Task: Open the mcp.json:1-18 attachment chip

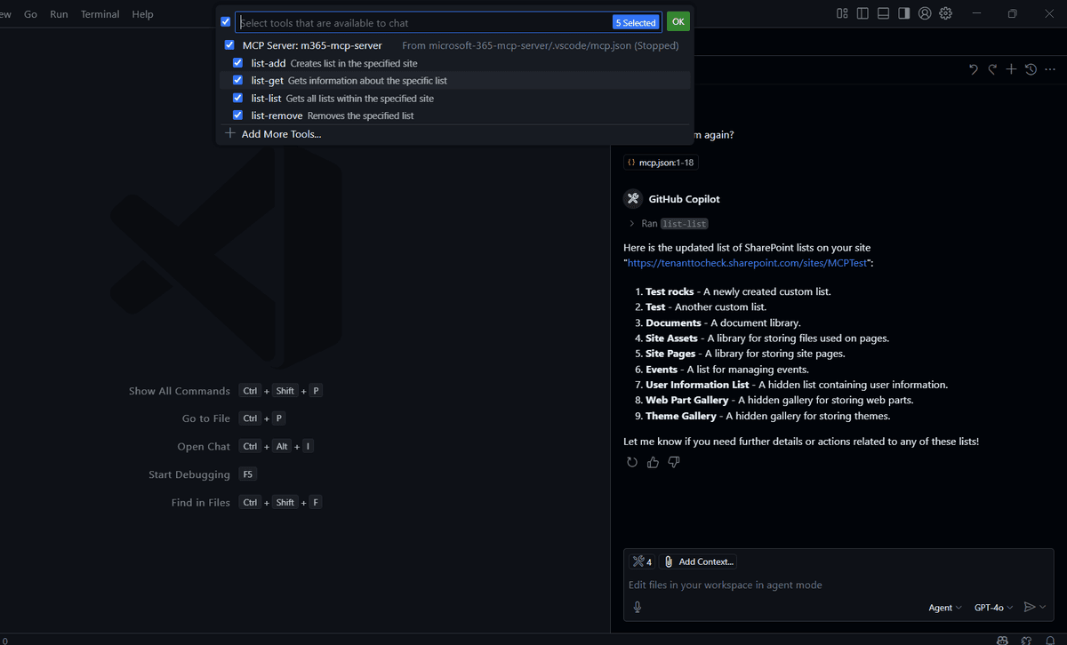Action: [x=659, y=163]
